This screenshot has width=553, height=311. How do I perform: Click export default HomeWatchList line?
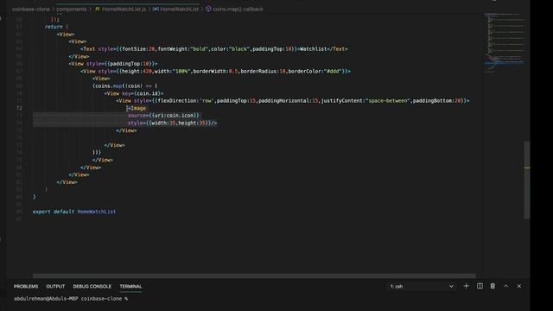(74, 212)
